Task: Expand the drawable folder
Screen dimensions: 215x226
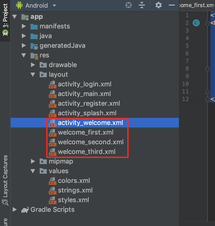Action: (33, 65)
